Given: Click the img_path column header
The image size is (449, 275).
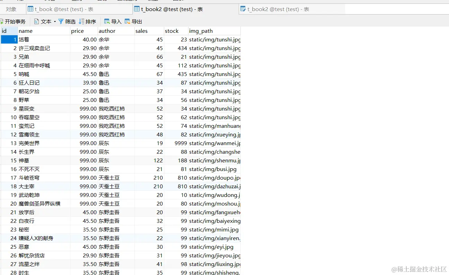Looking at the screenshot, I should coord(214,31).
